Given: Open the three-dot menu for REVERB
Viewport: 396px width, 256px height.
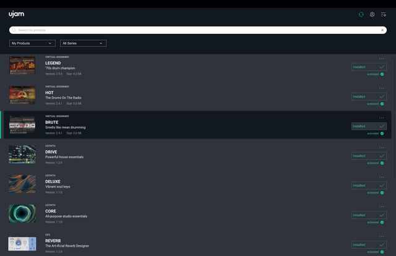Looking at the screenshot, I should [x=381, y=236].
